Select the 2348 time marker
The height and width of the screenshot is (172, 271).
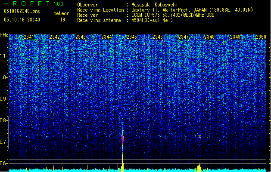click(x=209, y=37)
